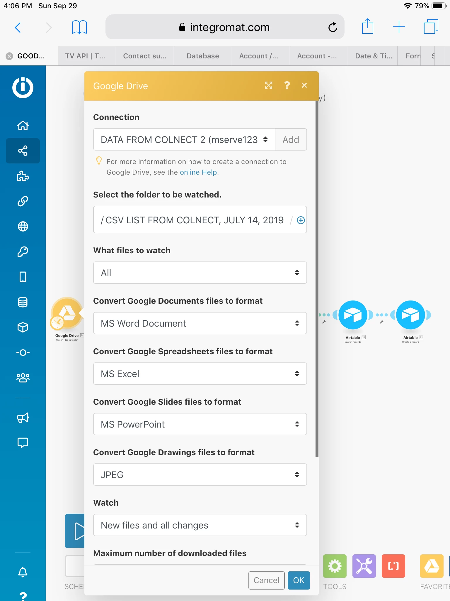
Task: Open Connection dropdown DATA FROM COLNECT 2
Action: [184, 139]
